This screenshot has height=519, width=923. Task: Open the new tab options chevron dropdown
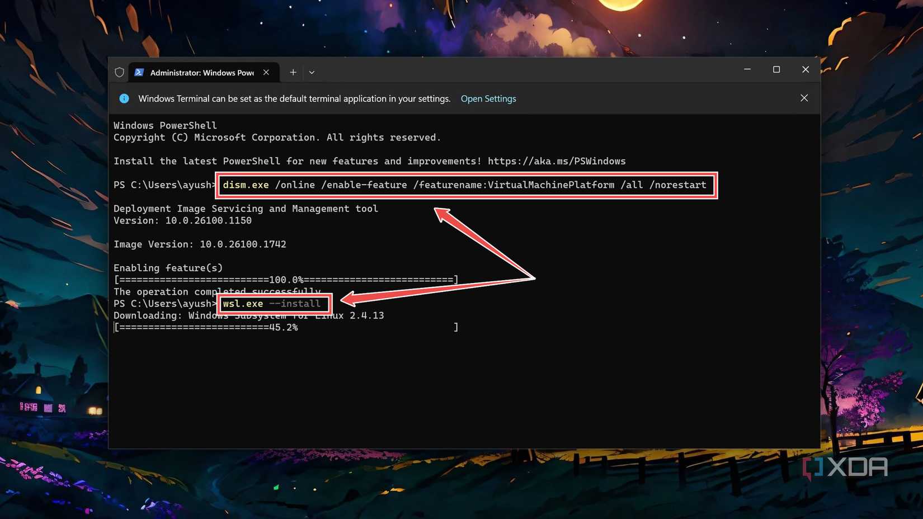coord(312,72)
